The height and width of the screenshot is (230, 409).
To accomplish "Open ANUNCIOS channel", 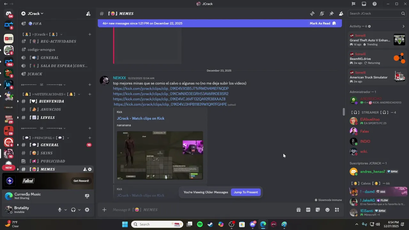I will (x=56, y=109).
